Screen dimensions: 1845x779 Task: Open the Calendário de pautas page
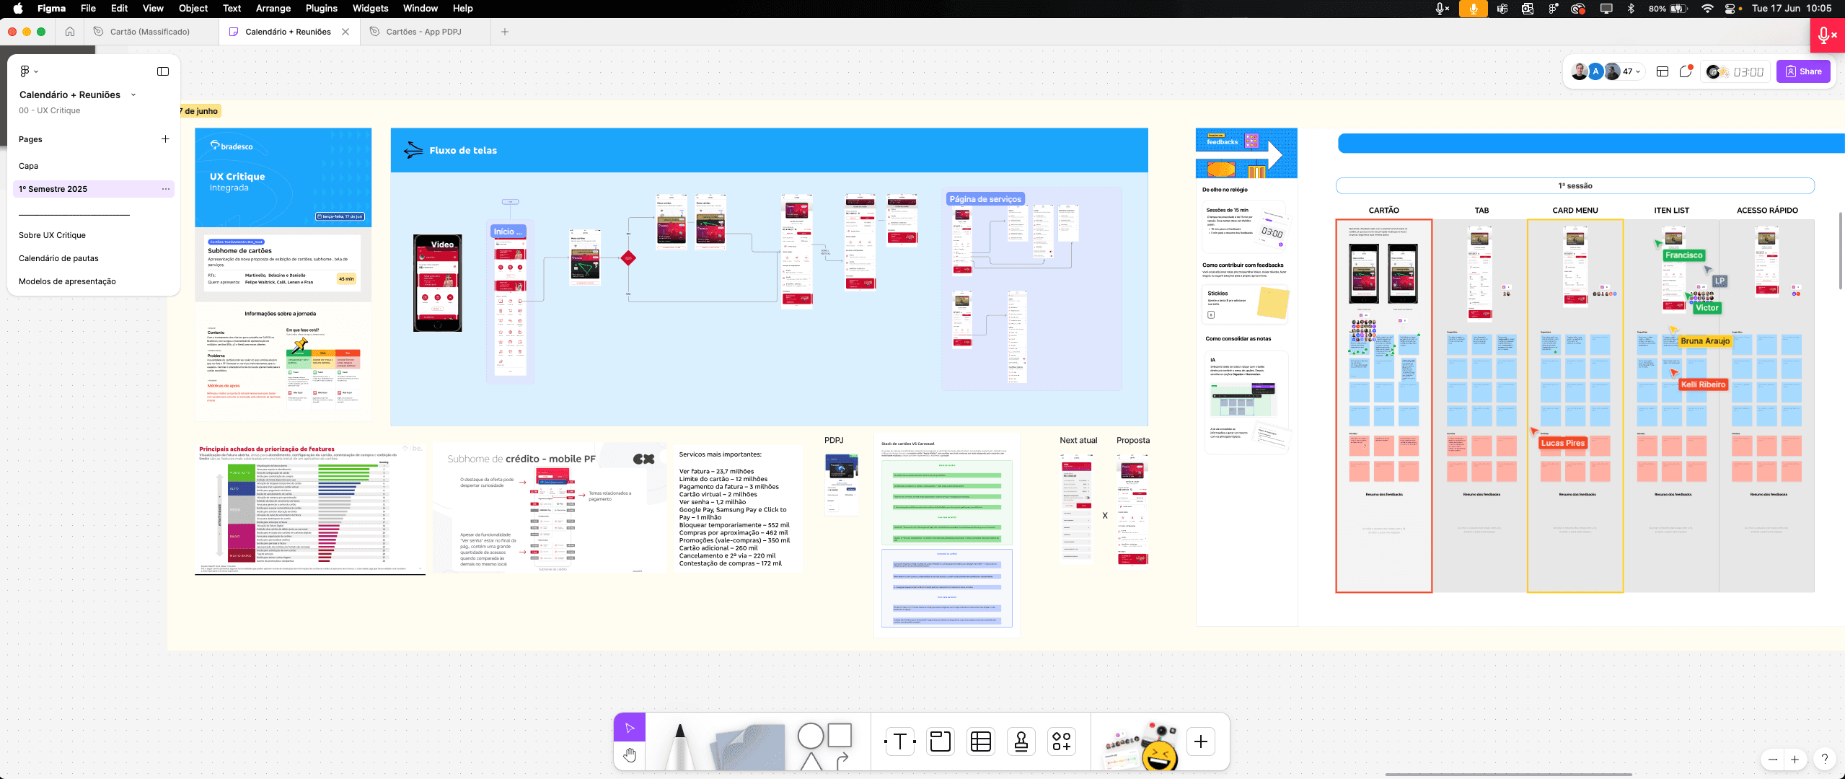coord(58,258)
